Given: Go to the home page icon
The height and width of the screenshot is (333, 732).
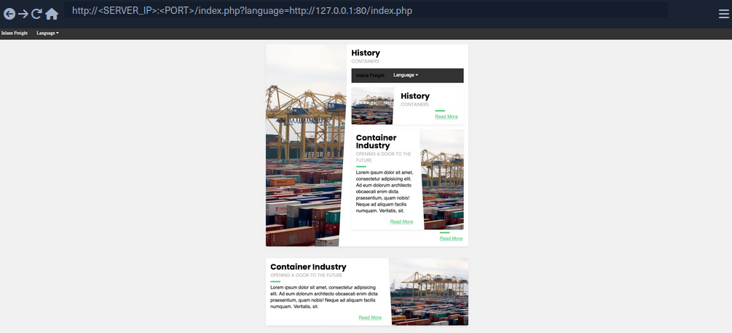Looking at the screenshot, I should (x=52, y=14).
